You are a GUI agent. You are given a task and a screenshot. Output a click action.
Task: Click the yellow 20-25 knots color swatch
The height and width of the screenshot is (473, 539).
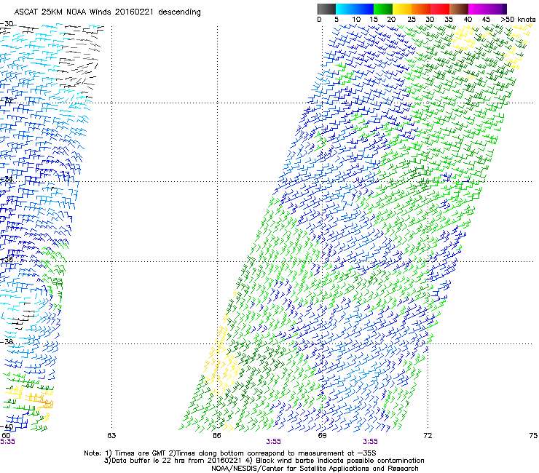point(402,9)
